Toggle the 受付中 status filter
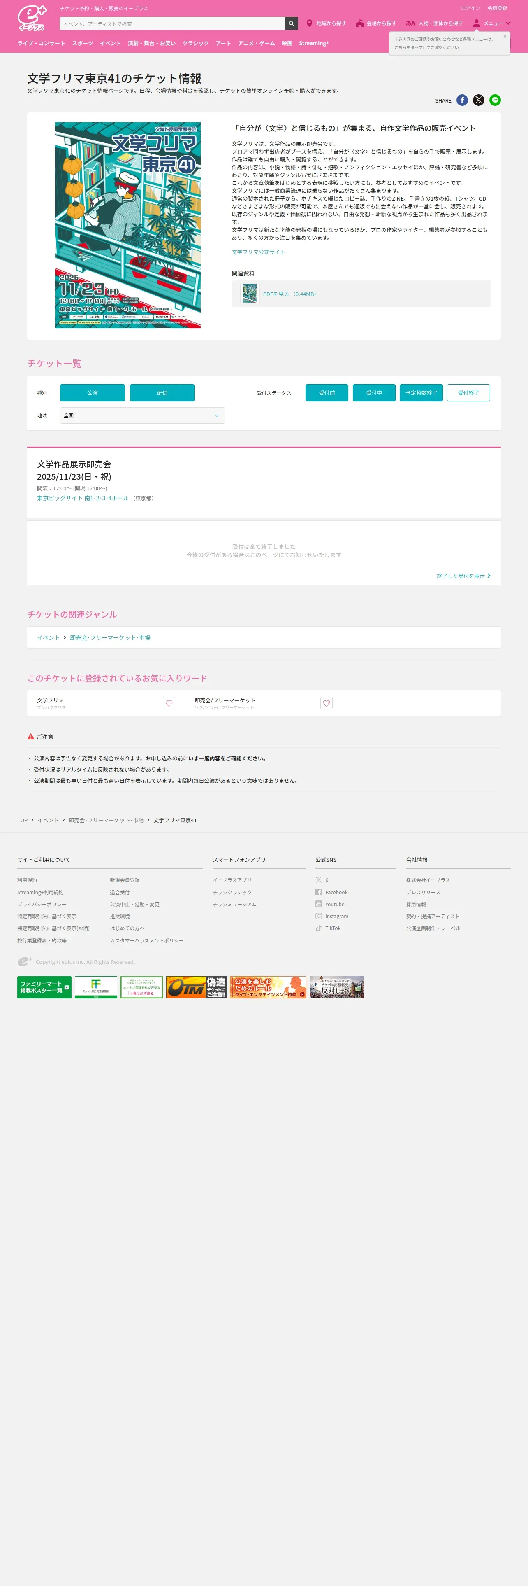528x1586 pixels. 374,393
